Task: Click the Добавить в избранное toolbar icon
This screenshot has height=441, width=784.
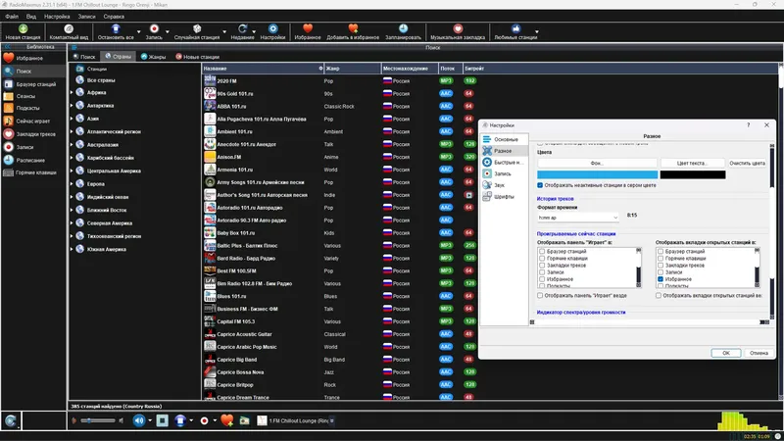Action: [x=353, y=29]
